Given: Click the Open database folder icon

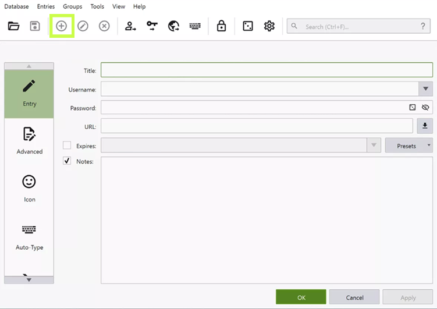Looking at the screenshot, I should pos(14,26).
